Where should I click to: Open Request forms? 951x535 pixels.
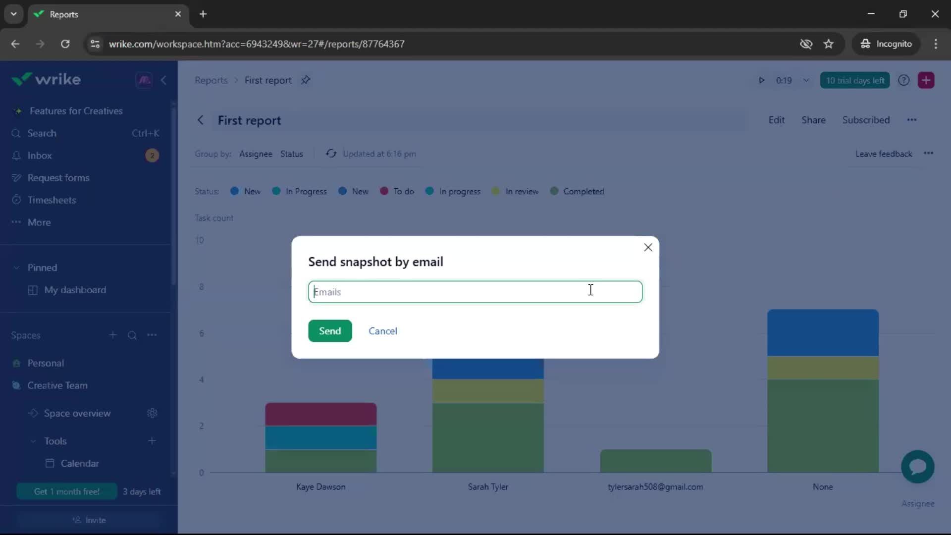[x=58, y=178]
